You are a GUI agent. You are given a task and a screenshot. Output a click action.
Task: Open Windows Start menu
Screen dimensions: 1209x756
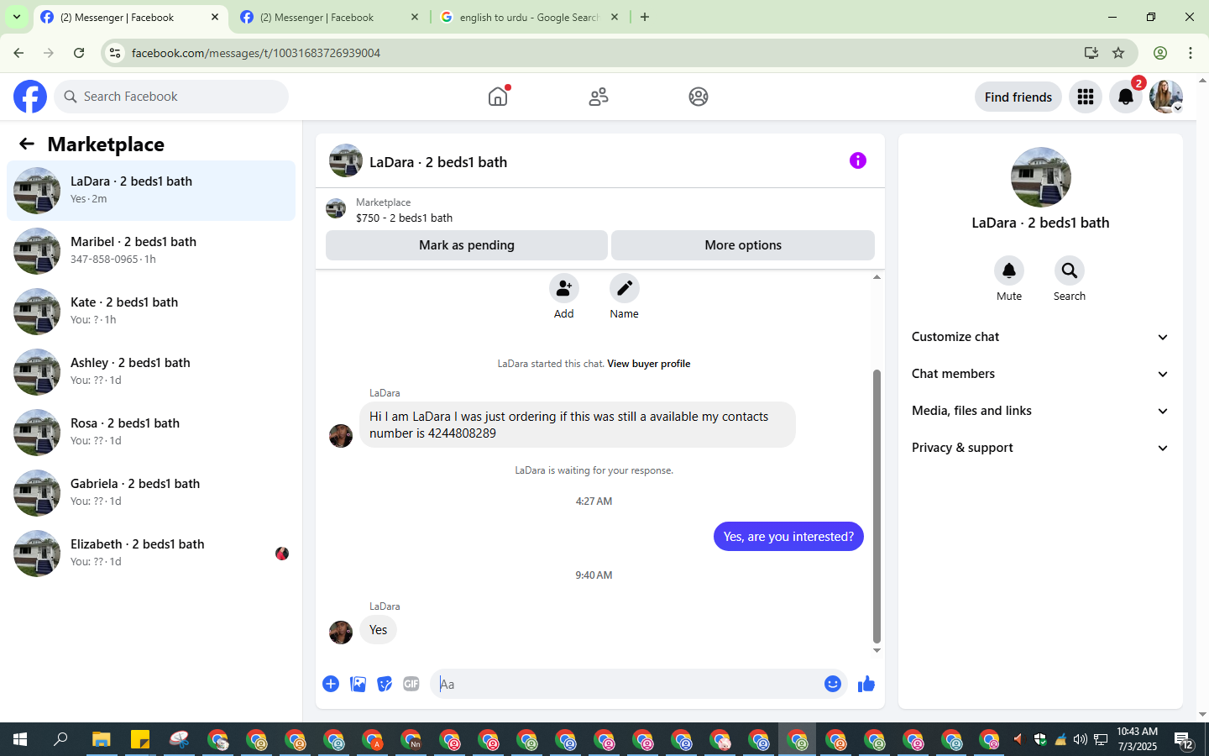pos(20,739)
